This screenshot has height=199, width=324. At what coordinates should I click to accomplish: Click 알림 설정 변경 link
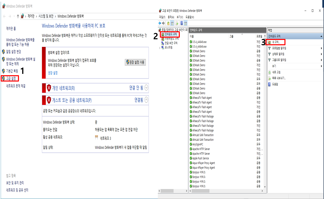click(x=13, y=52)
